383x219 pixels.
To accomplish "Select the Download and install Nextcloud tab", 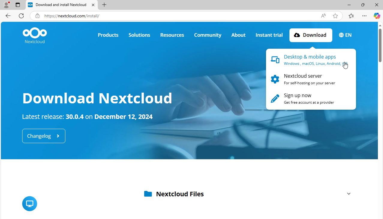I will (61, 5).
